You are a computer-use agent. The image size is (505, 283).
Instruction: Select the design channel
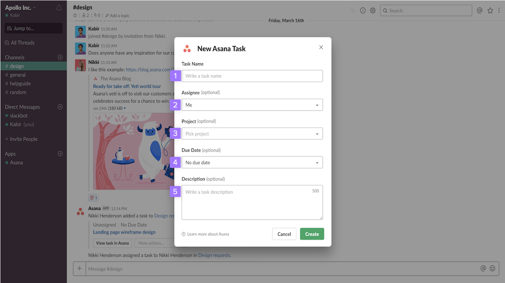click(33, 66)
